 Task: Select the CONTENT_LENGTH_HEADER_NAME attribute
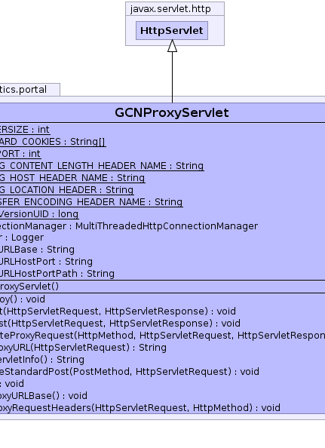pos(102,166)
